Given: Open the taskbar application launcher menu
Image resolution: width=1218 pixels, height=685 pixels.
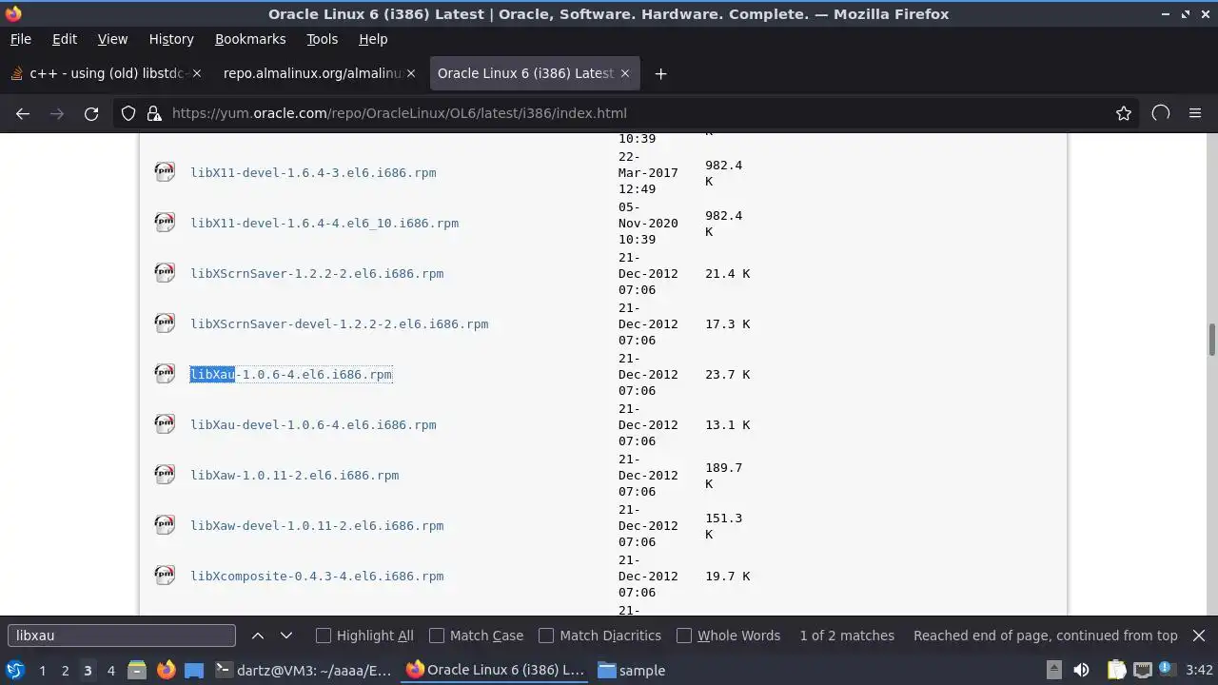Looking at the screenshot, I should 15,670.
